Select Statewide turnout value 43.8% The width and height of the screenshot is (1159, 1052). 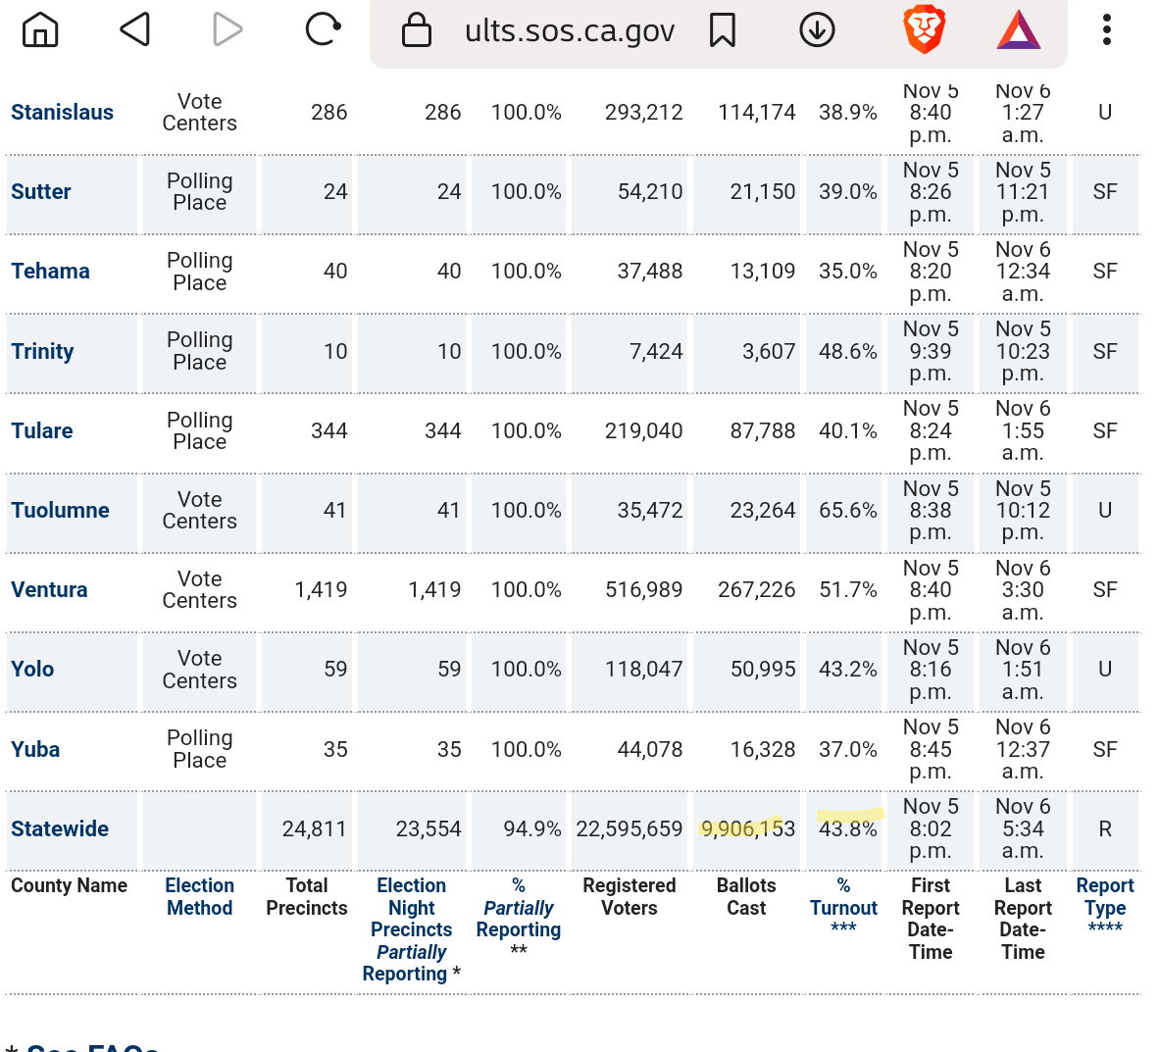(848, 828)
